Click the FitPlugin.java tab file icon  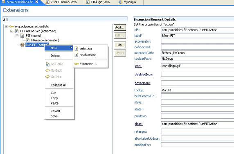coord(88,2)
